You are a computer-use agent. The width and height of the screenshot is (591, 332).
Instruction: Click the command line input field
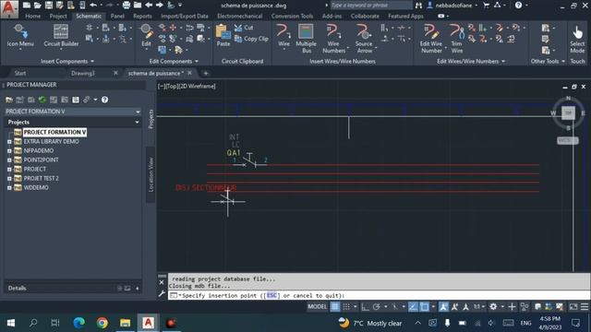[x=379, y=295]
